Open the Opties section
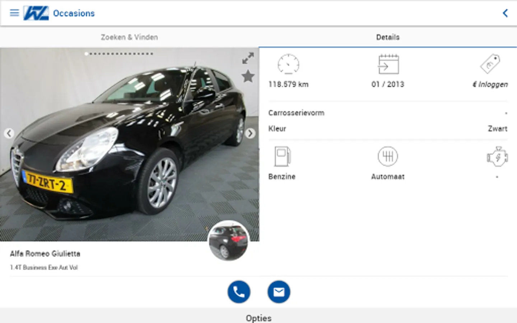Image resolution: width=517 pixels, height=323 pixels. pyautogui.click(x=258, y=318)
